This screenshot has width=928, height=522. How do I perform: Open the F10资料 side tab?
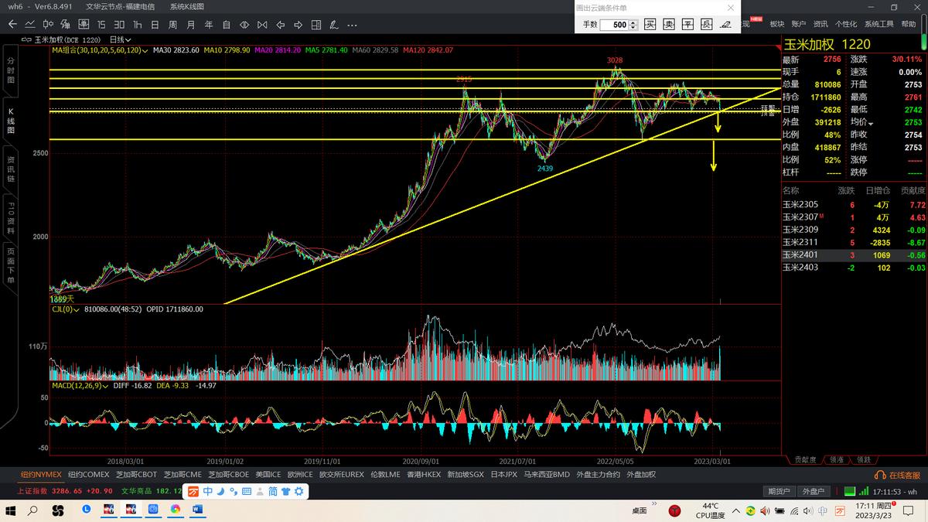coord(11,218)
